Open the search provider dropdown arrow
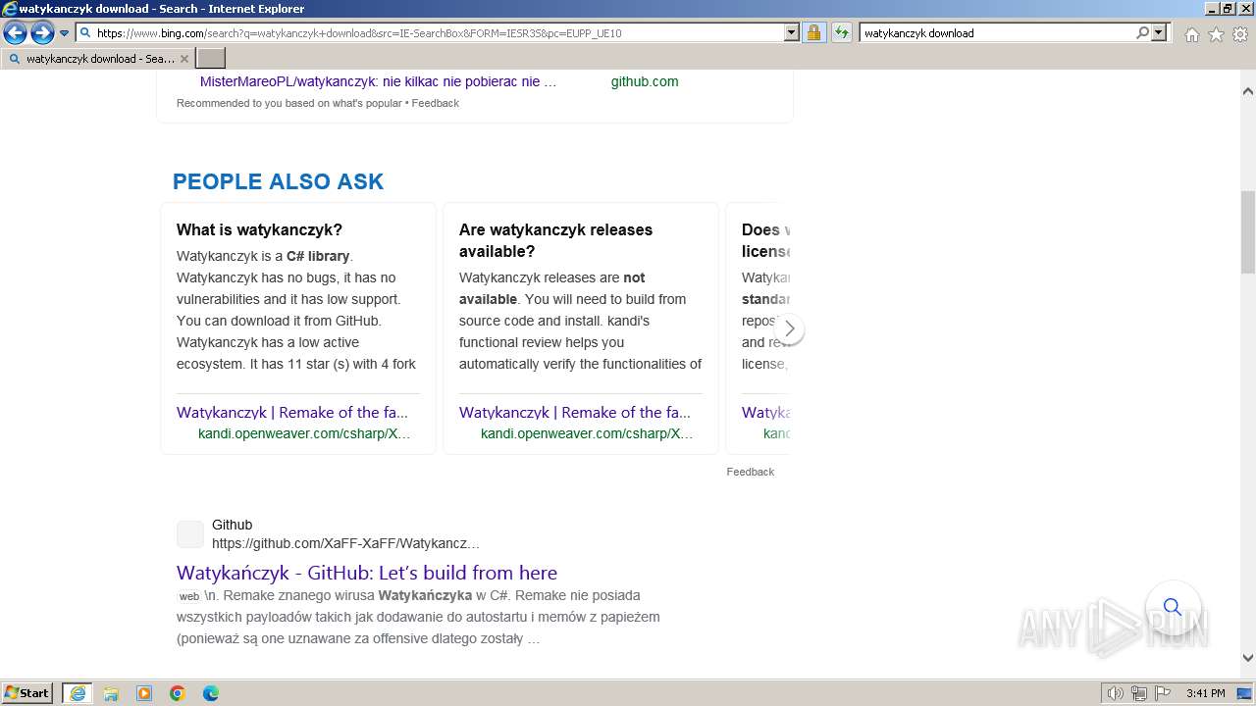Screen dimensions: 1256x706 tap(1159, 32)
